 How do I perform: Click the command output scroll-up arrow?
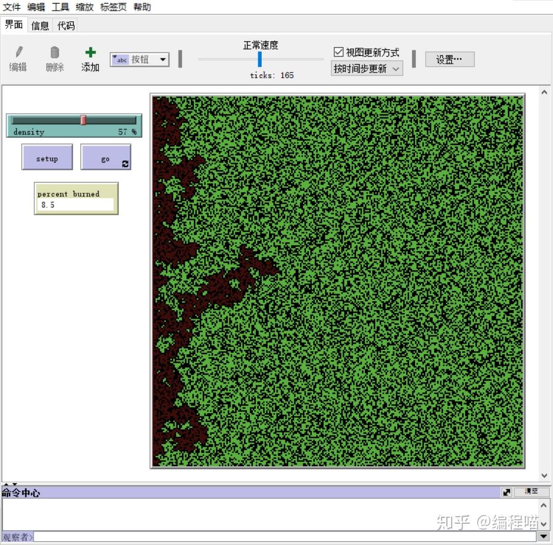click(544, 505)
